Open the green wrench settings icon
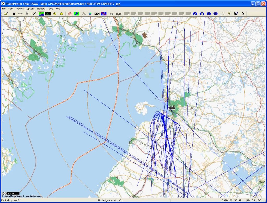The width and height of the screenshot is (267, 203). (x=77, y=14)
